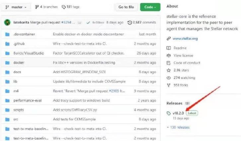
Task: Click folder icon beside Builds/VisualStudio
Action: [x=7, y=53]
